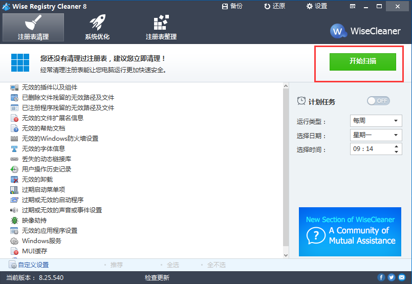Click the chain icon for 丢失的动态链接库
The height and width of the screenshot is (284, 412).
(14, 159)
